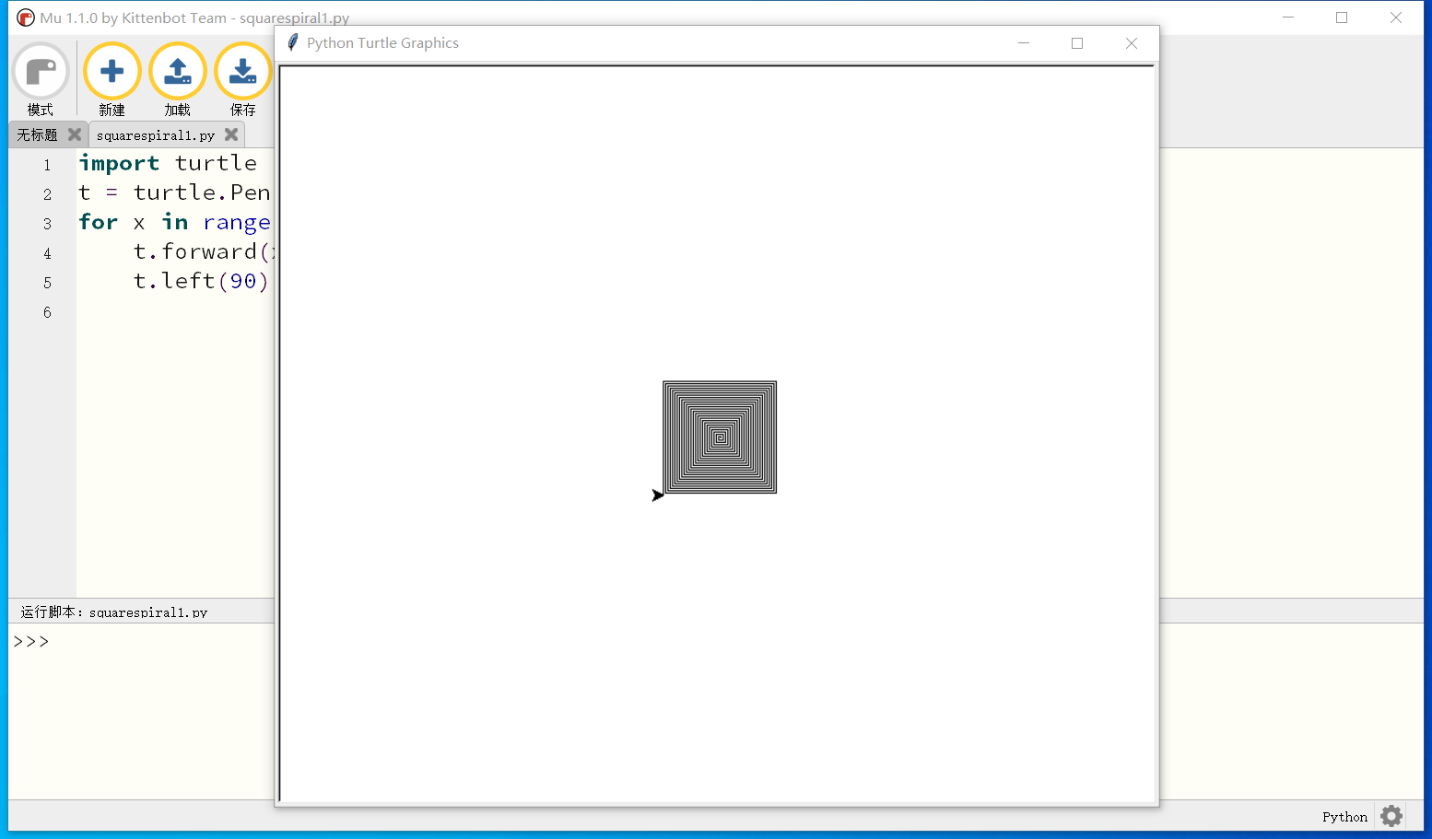The height and width of the screenshot is (839, 1432).
Task: Click the Python Turtle Graphics title text
Action: [382, 43]
